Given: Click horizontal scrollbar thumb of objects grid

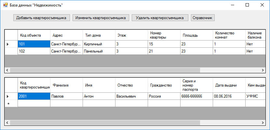Looking at the screenshot, I should click(105, 70).
